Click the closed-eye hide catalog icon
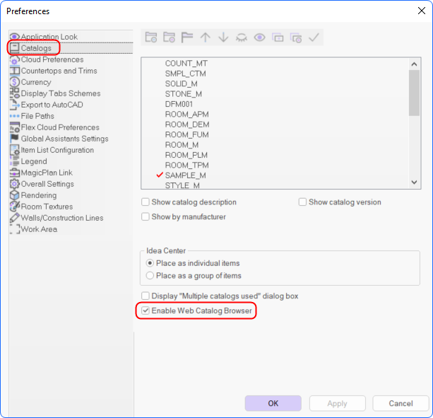The height and width of the screenshot is (418, 433). click(x=241, y=37)
